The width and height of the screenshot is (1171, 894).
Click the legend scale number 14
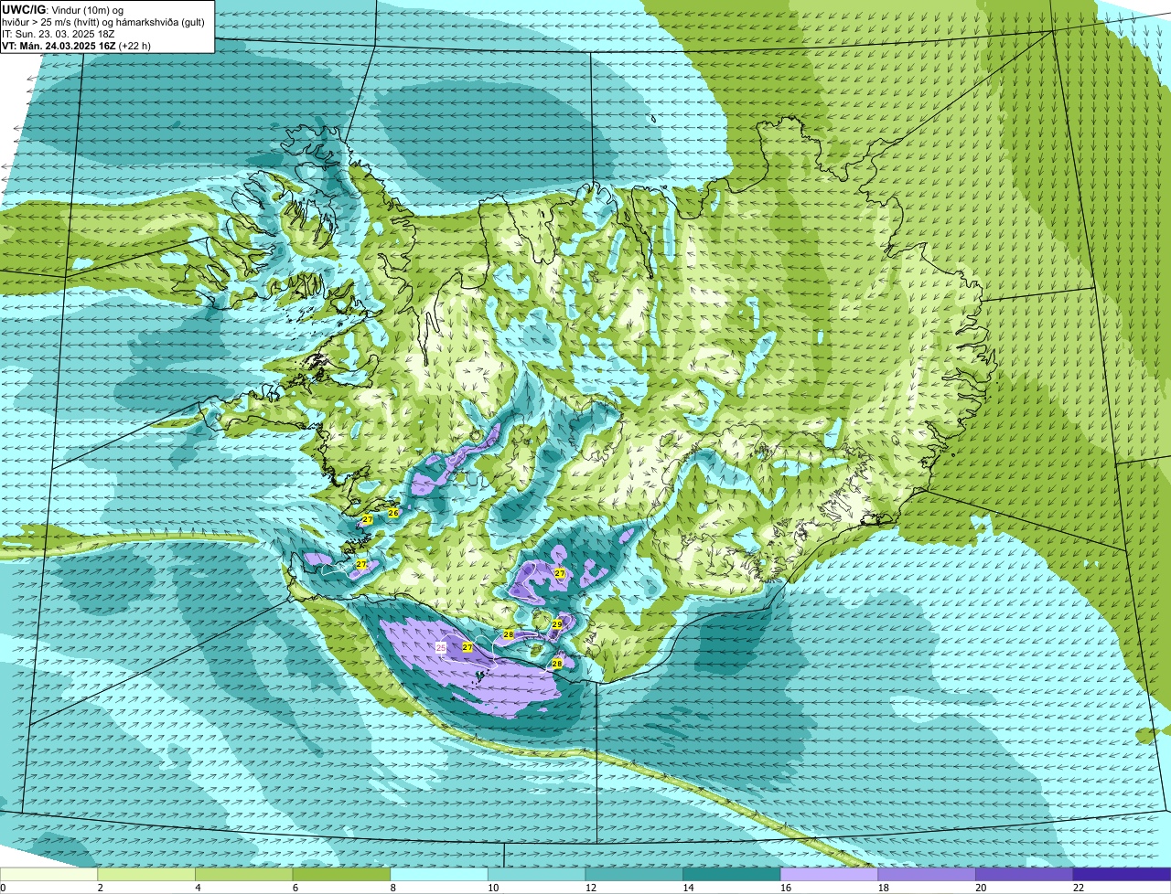pyautogui.click(x=687, y=888)
